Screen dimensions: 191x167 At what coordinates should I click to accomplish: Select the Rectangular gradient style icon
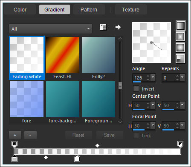click(x=180, y=37)
